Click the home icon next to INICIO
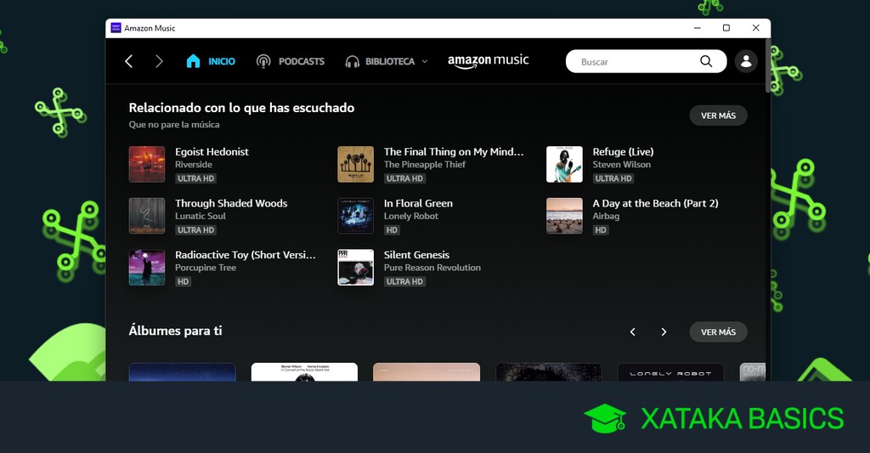Viewport: 870px width, 453px height. point(193,61)
